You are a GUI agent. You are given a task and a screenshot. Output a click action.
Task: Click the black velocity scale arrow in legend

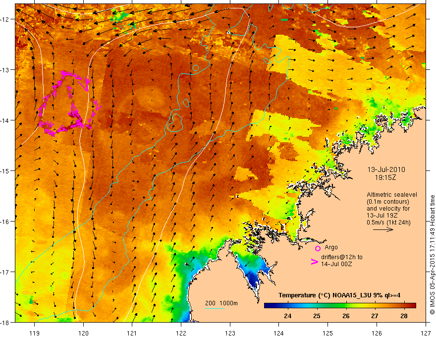[x=383, y=229]
